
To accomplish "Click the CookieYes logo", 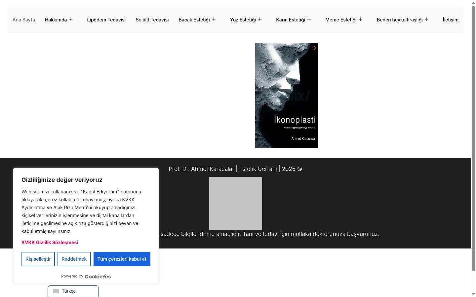I will point(98,277).
